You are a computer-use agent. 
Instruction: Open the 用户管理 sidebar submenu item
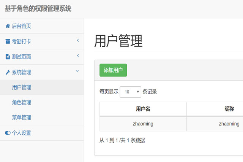coord(22,87)
